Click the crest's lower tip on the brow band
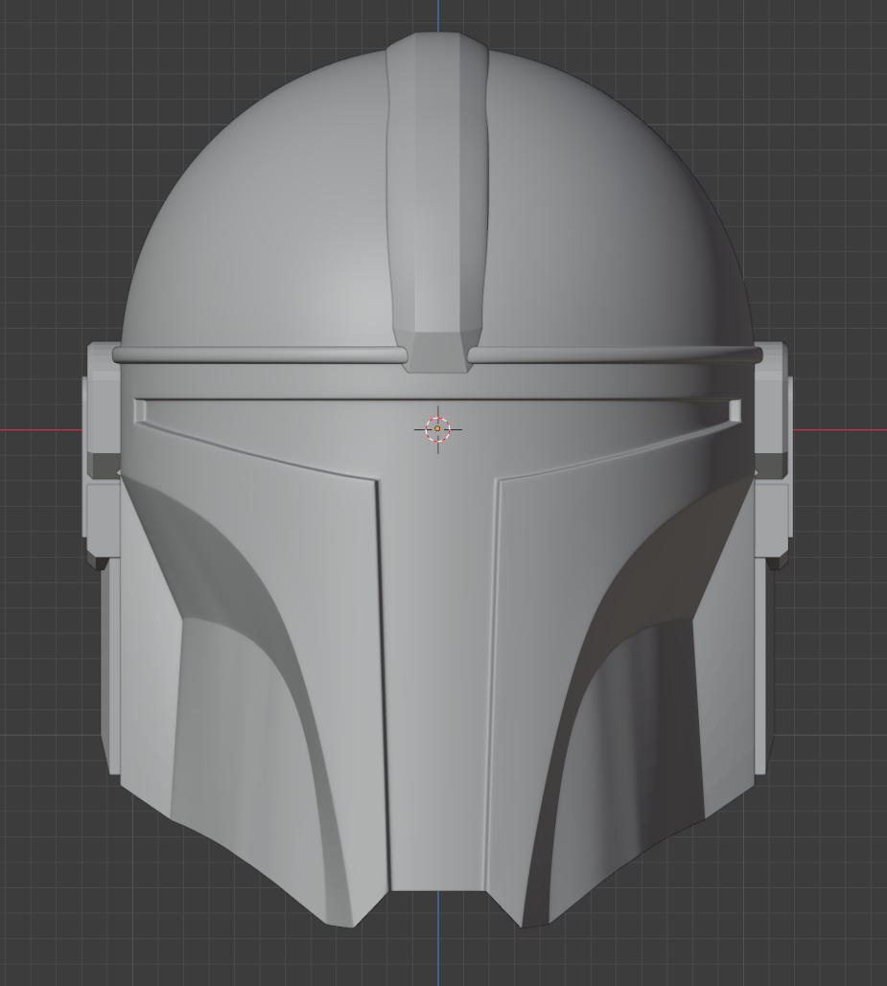The image size is (887, 986). coord(438,351)
